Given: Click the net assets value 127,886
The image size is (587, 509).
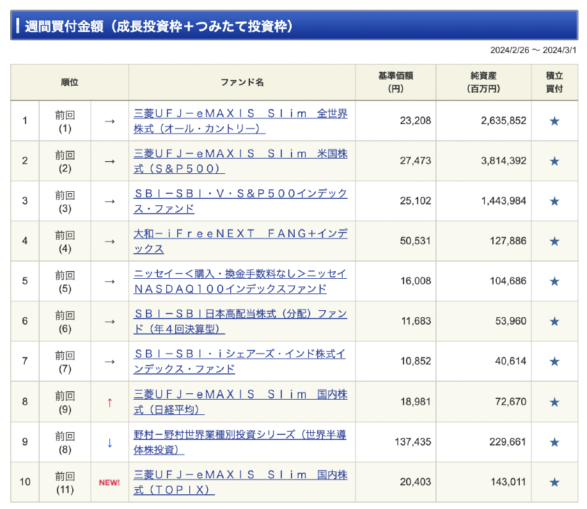Looking at the screenshot, I should pyautogui.click(x=508, y=240).
